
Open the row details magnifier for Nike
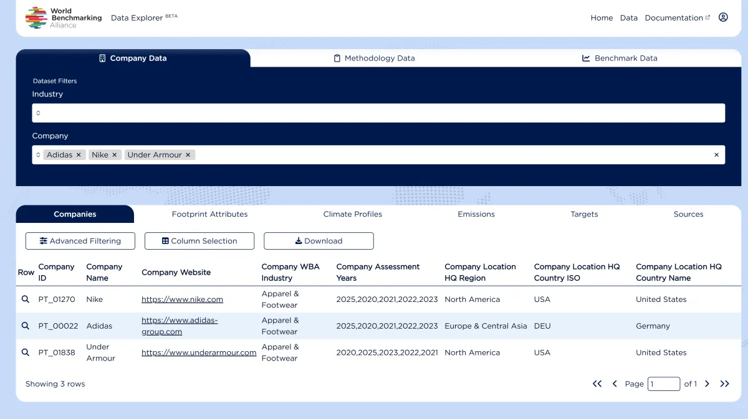25,299
